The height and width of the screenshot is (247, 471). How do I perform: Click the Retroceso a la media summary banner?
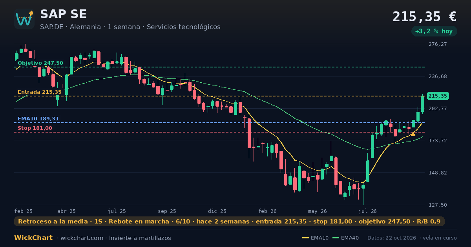(x=229, y=222)
